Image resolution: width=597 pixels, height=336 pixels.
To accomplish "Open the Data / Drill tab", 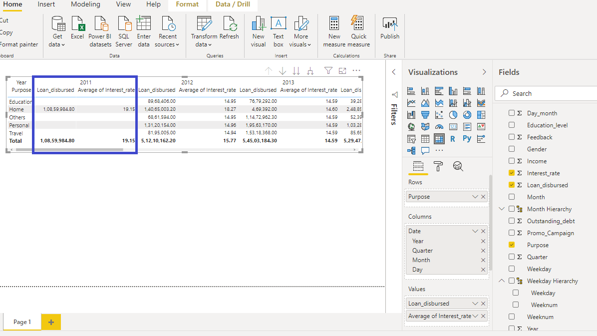I will click(x=233, y=4).
